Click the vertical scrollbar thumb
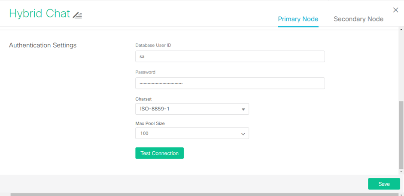The image size is (404, 196). point(401,135)
